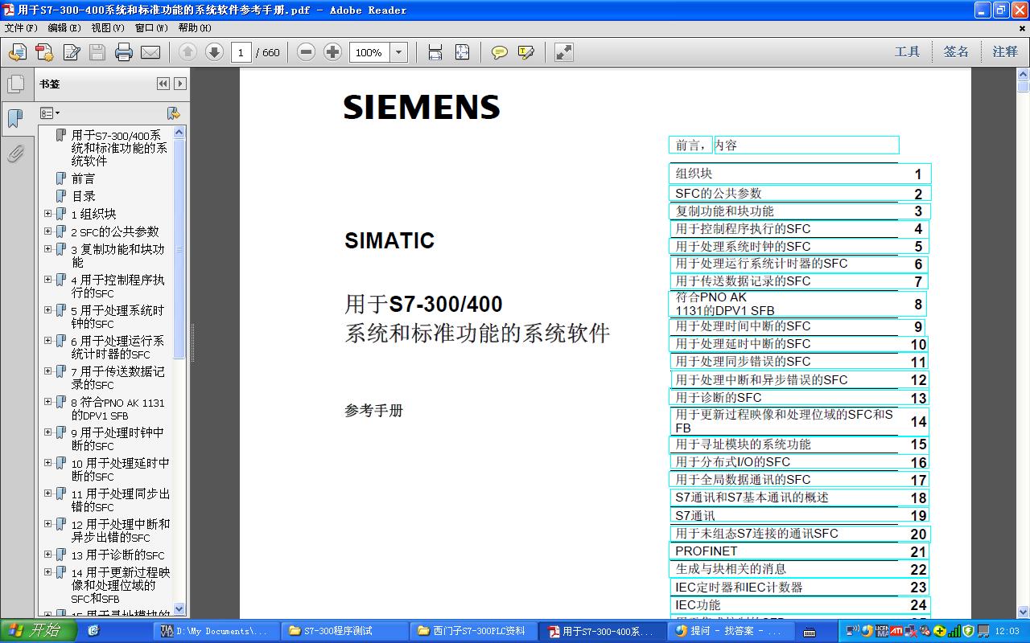Click the new bookmark icon in the bookmarks panel

[172, 113]
